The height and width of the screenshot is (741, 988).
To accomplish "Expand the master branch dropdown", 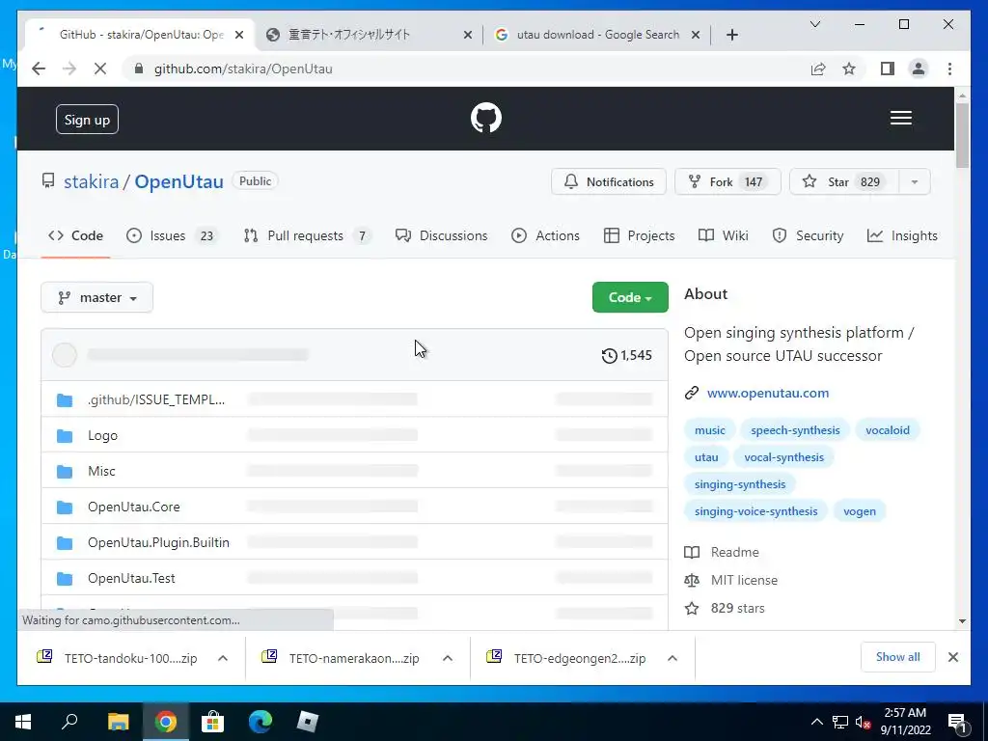I will 97,297.
